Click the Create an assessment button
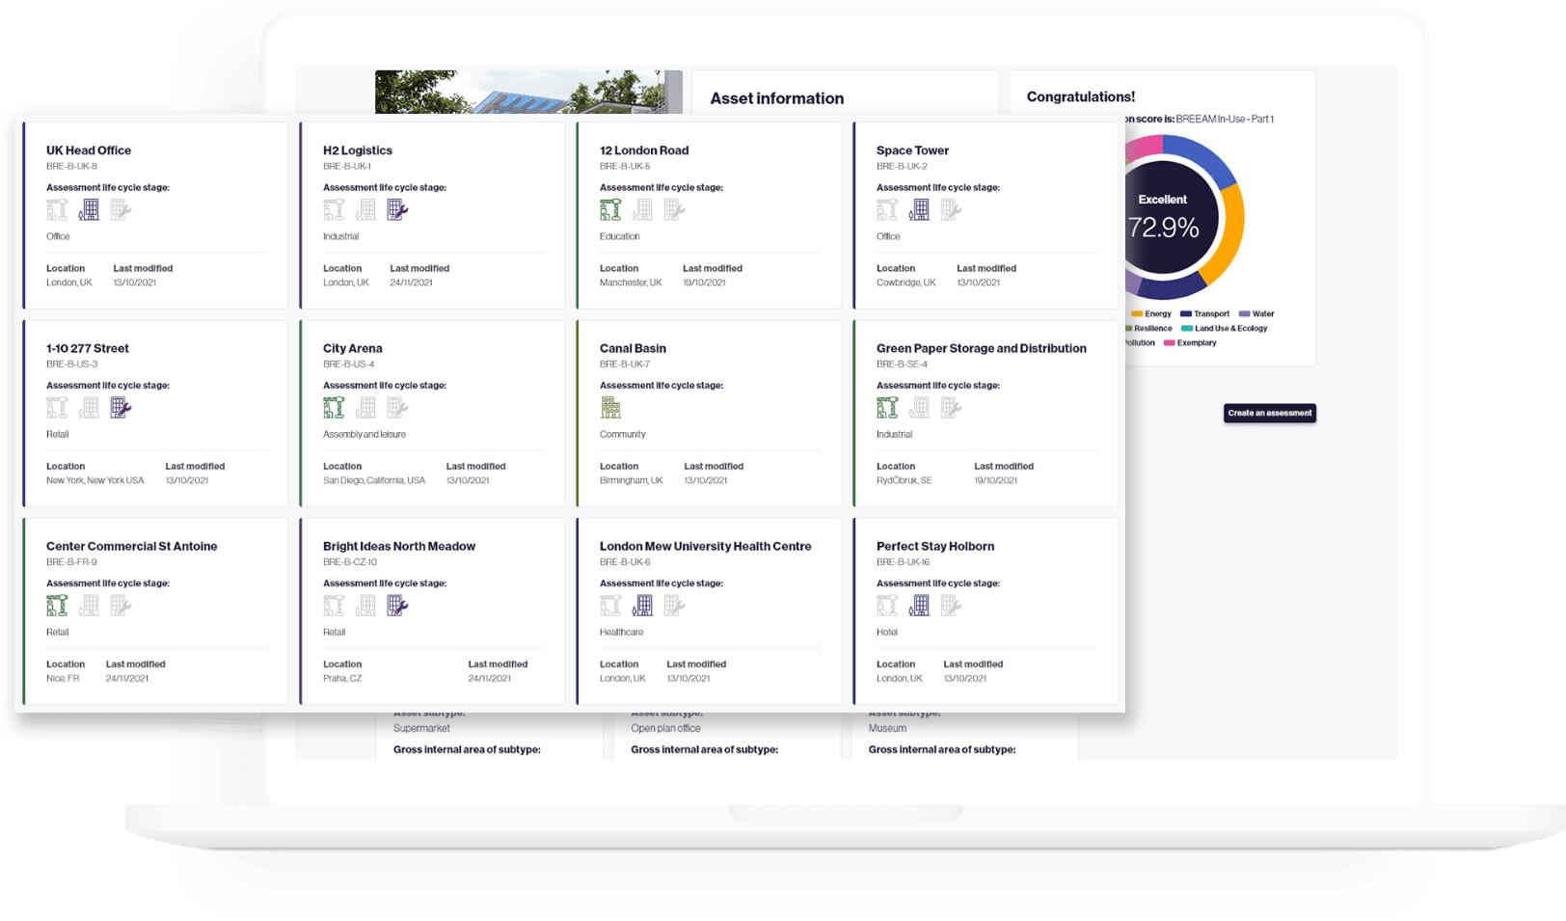This screenshot has height=921, width=1566. 1270,413
